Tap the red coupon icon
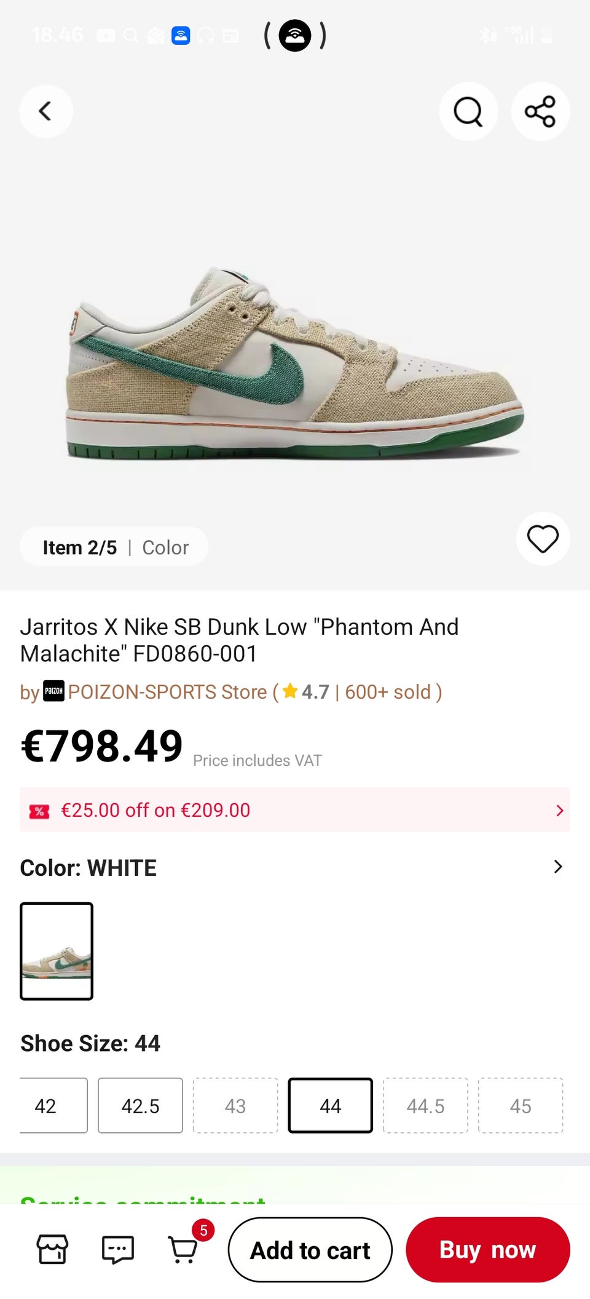 [39, 811]
